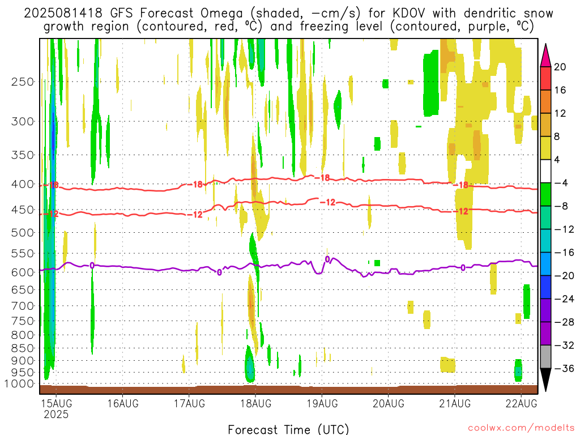Click the red -18 contour label near 17AUG
The height and width of the screenshot is (435, 580).
pyautogui.click(x=195, y=184)
